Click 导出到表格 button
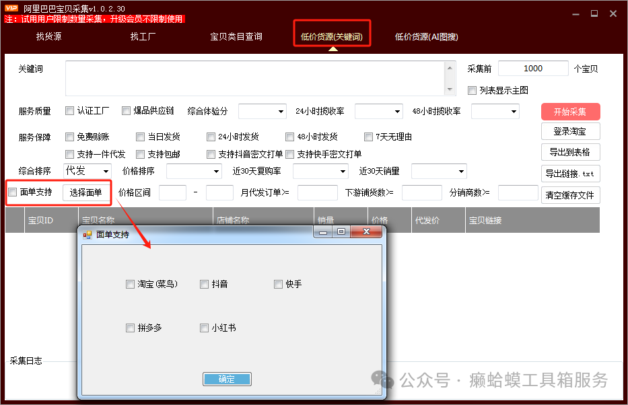Image resolution: width=628 pixels, height=405 pixels. point(570,152)
